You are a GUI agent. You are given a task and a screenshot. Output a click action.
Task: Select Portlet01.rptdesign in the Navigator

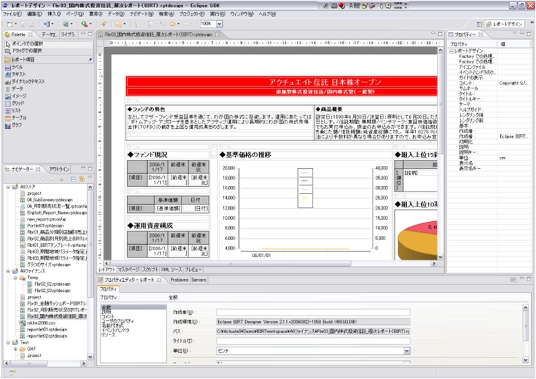[45, 226]
